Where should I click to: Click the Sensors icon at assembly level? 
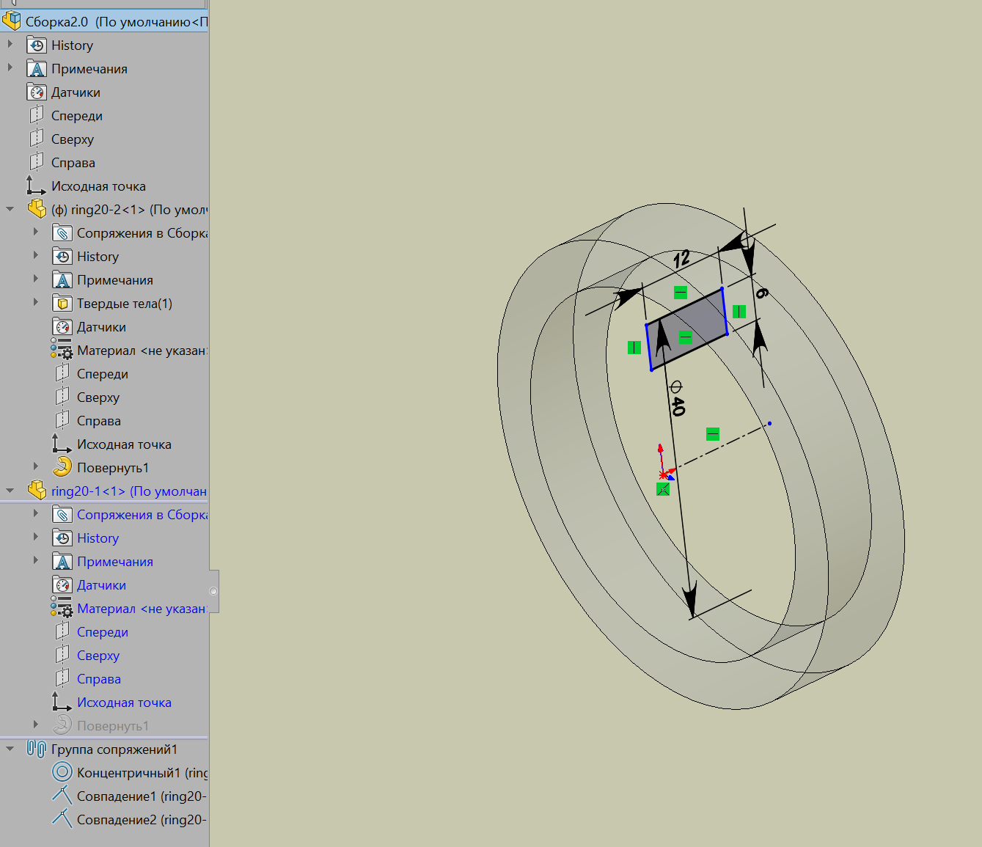point(37,92)
